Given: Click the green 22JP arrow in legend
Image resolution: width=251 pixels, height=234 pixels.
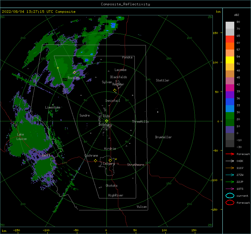Looking at the screenshot, I should (x=230, y=182).
